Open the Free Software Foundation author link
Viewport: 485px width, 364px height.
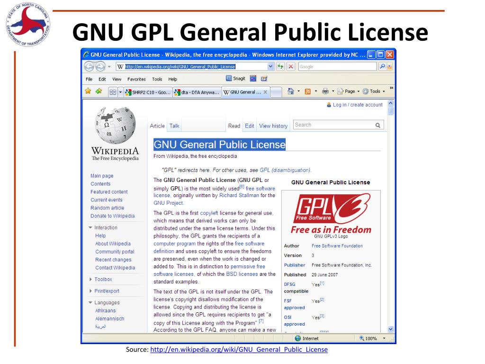point(337,246)
